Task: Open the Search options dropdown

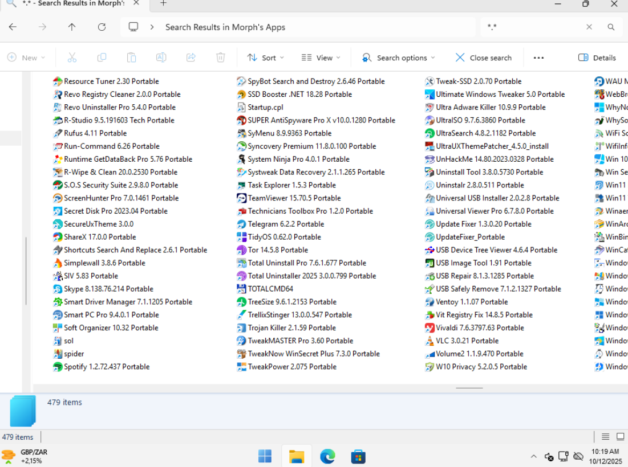Action: tap(398, 58)
